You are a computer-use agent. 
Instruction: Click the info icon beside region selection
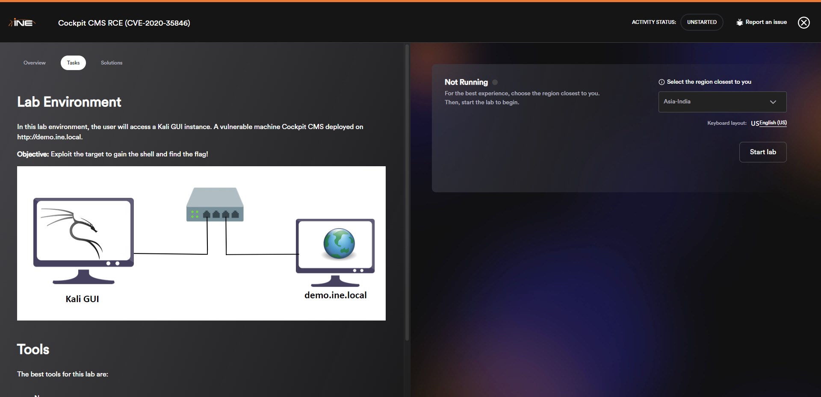tap(662, 82)
